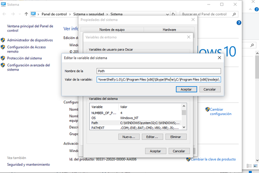Click Eliminar button under Variables del sistema

pyautogui.click(x=176, y=137)
